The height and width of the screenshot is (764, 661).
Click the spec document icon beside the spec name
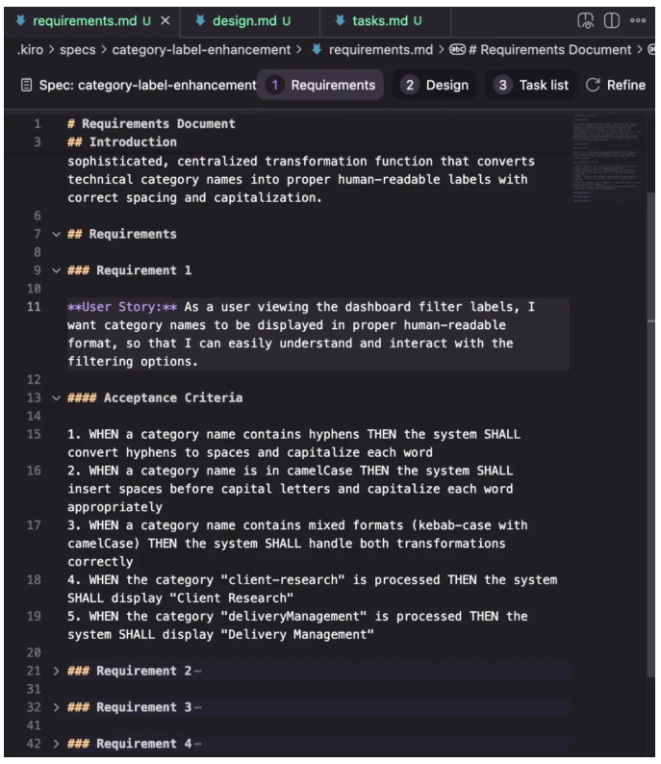coord(26,86)
